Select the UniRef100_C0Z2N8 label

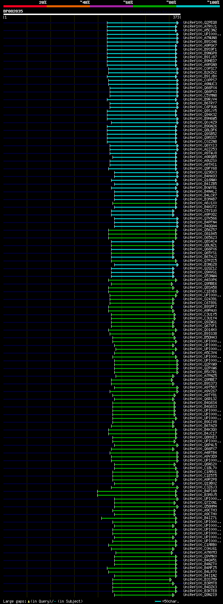point(200,142)
